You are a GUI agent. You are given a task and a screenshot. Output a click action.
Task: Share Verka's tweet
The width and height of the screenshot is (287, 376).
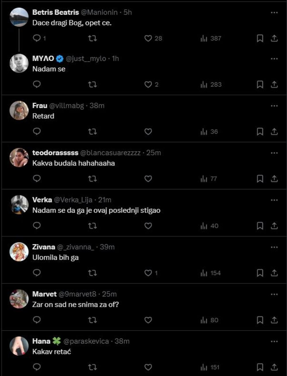click(274, 226)
